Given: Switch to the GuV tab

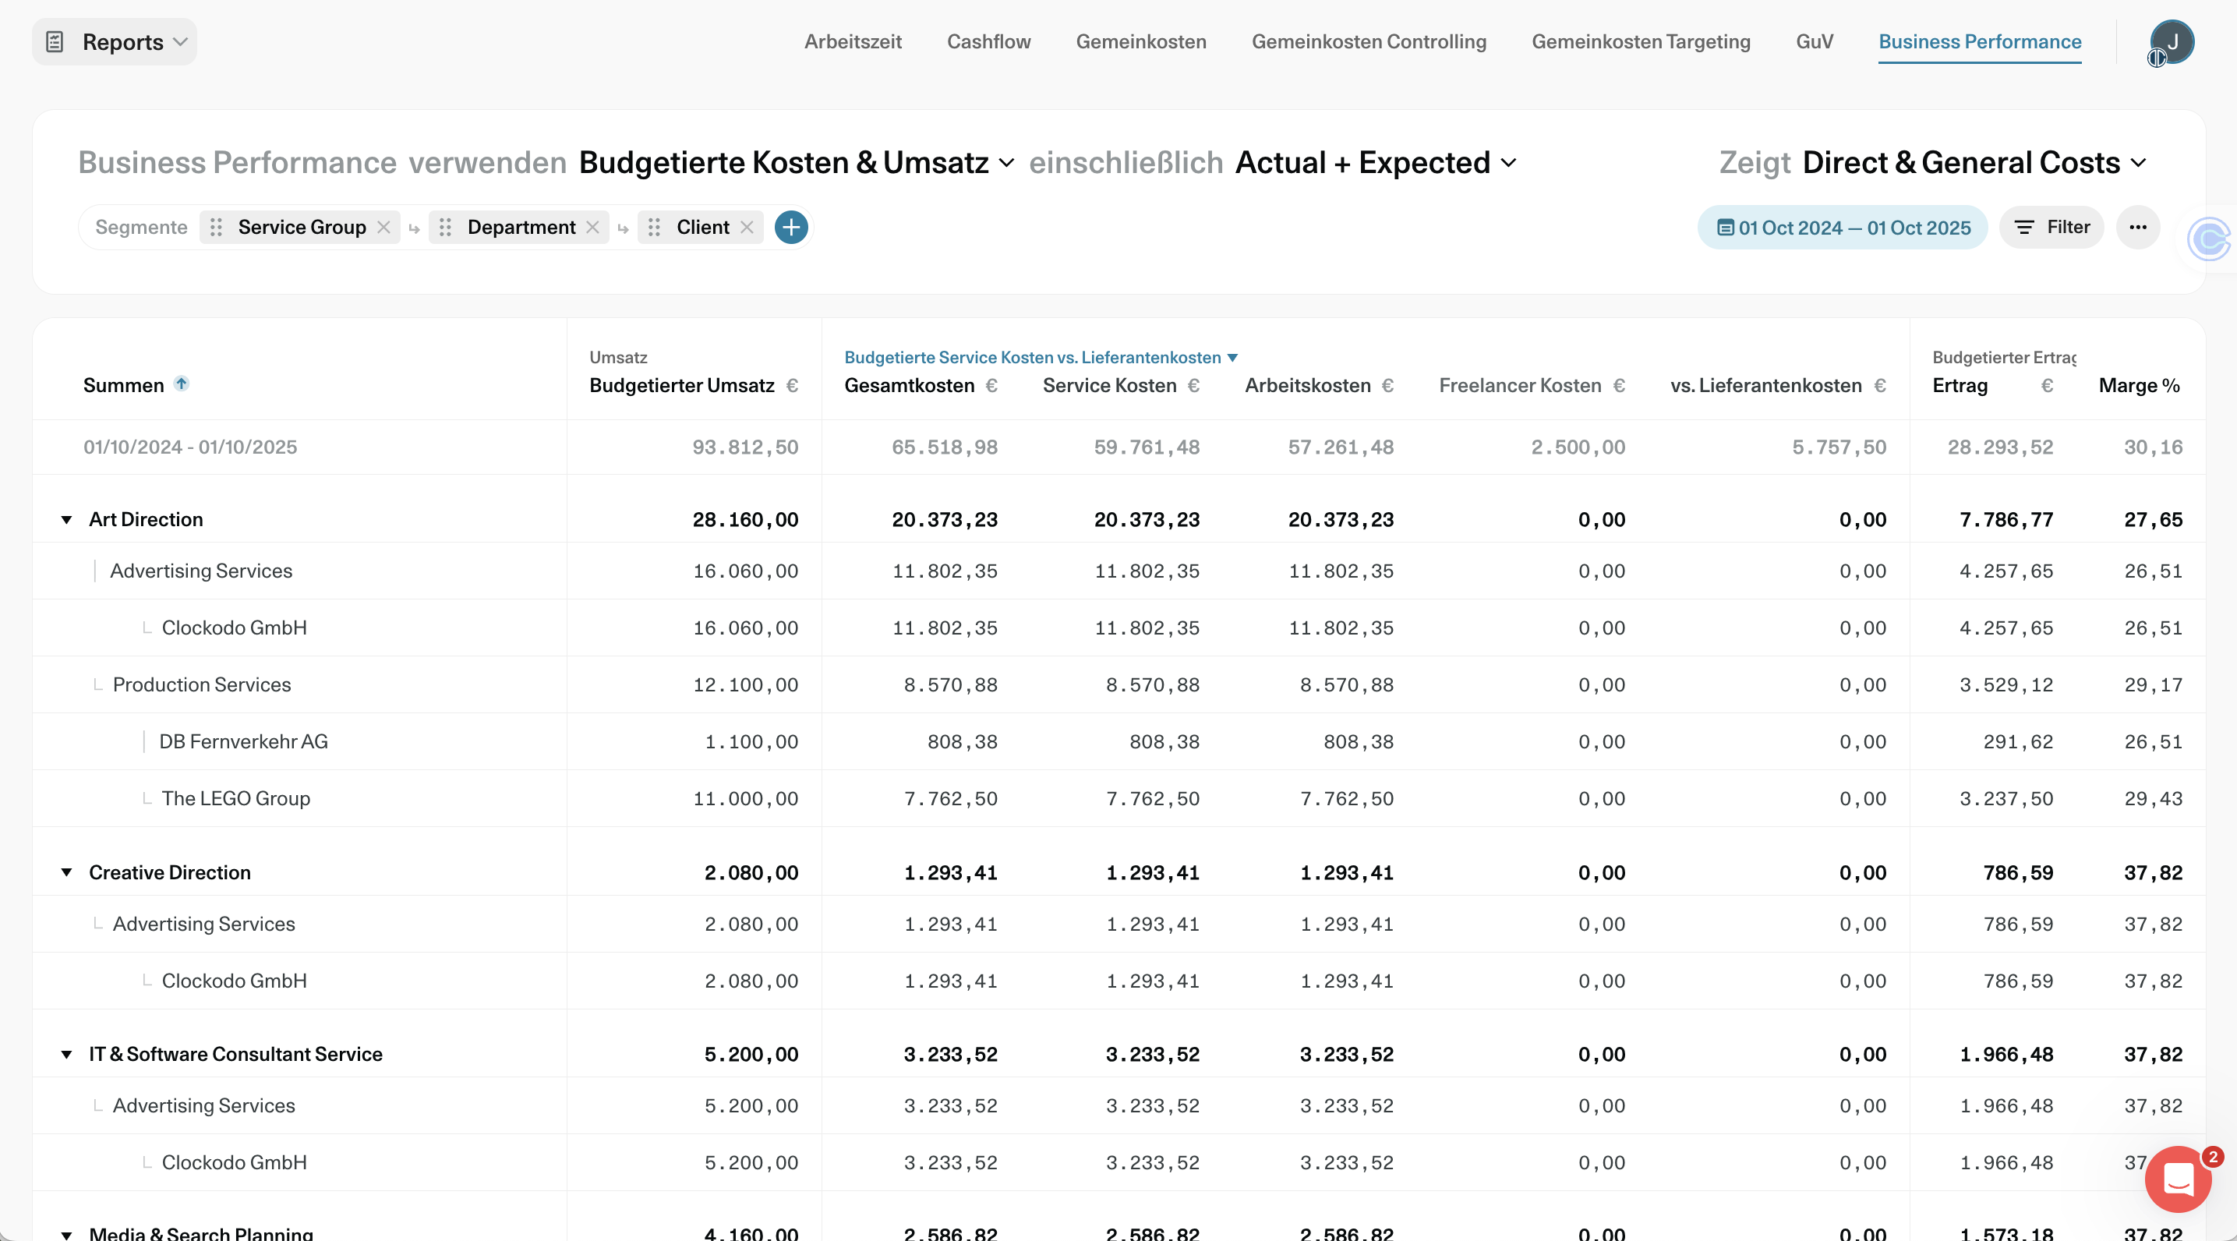Looking at the screenshot, I should (1814, 41).
